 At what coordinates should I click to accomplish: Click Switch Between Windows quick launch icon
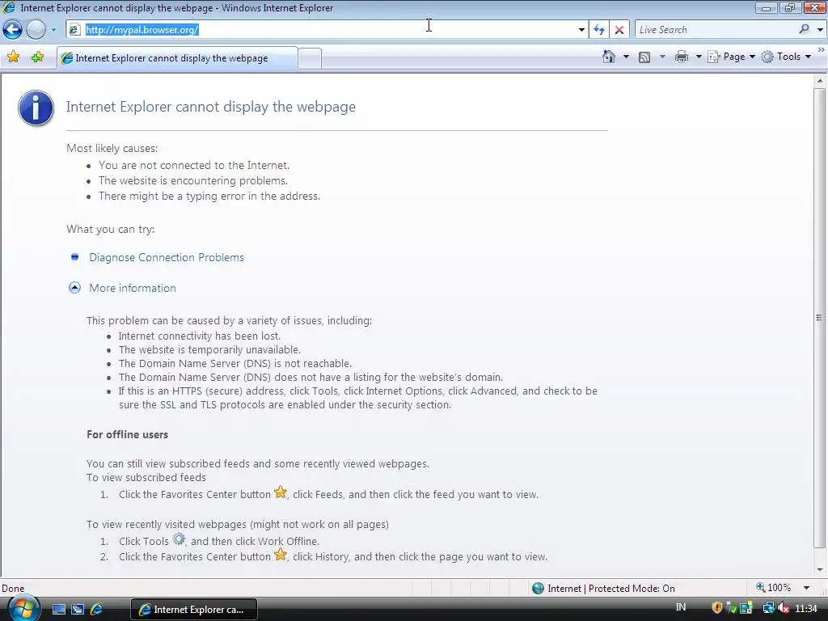click(78, 610)
